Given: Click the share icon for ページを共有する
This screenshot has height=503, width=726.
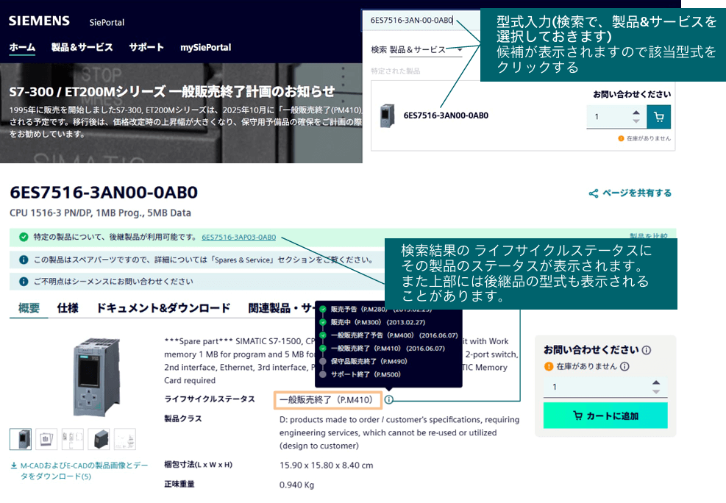Looking at the screenshot, I should [x=593, y=193].
